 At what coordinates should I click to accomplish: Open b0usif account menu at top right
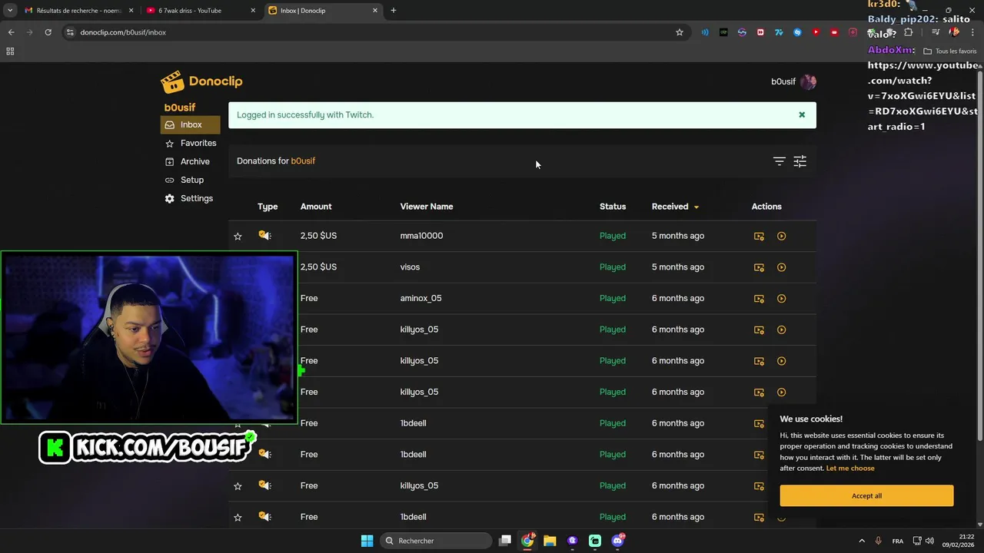point(793,81)
